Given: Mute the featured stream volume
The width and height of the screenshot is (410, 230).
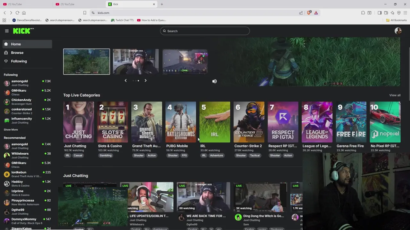Looking at the screenshot, I should pos(214,81).
